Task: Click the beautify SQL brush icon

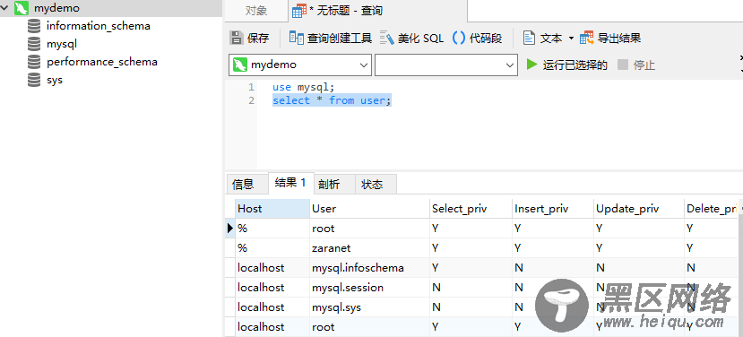Action: coord(386,38)
